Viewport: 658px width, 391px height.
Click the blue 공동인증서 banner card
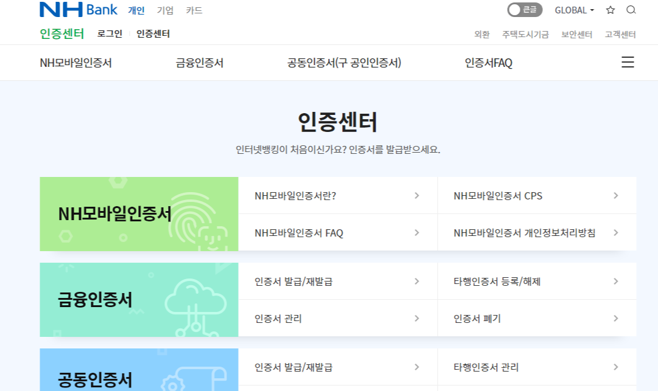(x=139, y=370)
